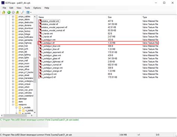Click the v_portalgun.vmt file icon
This screenshot has height=137, width=177.
[x=40, y=40]
